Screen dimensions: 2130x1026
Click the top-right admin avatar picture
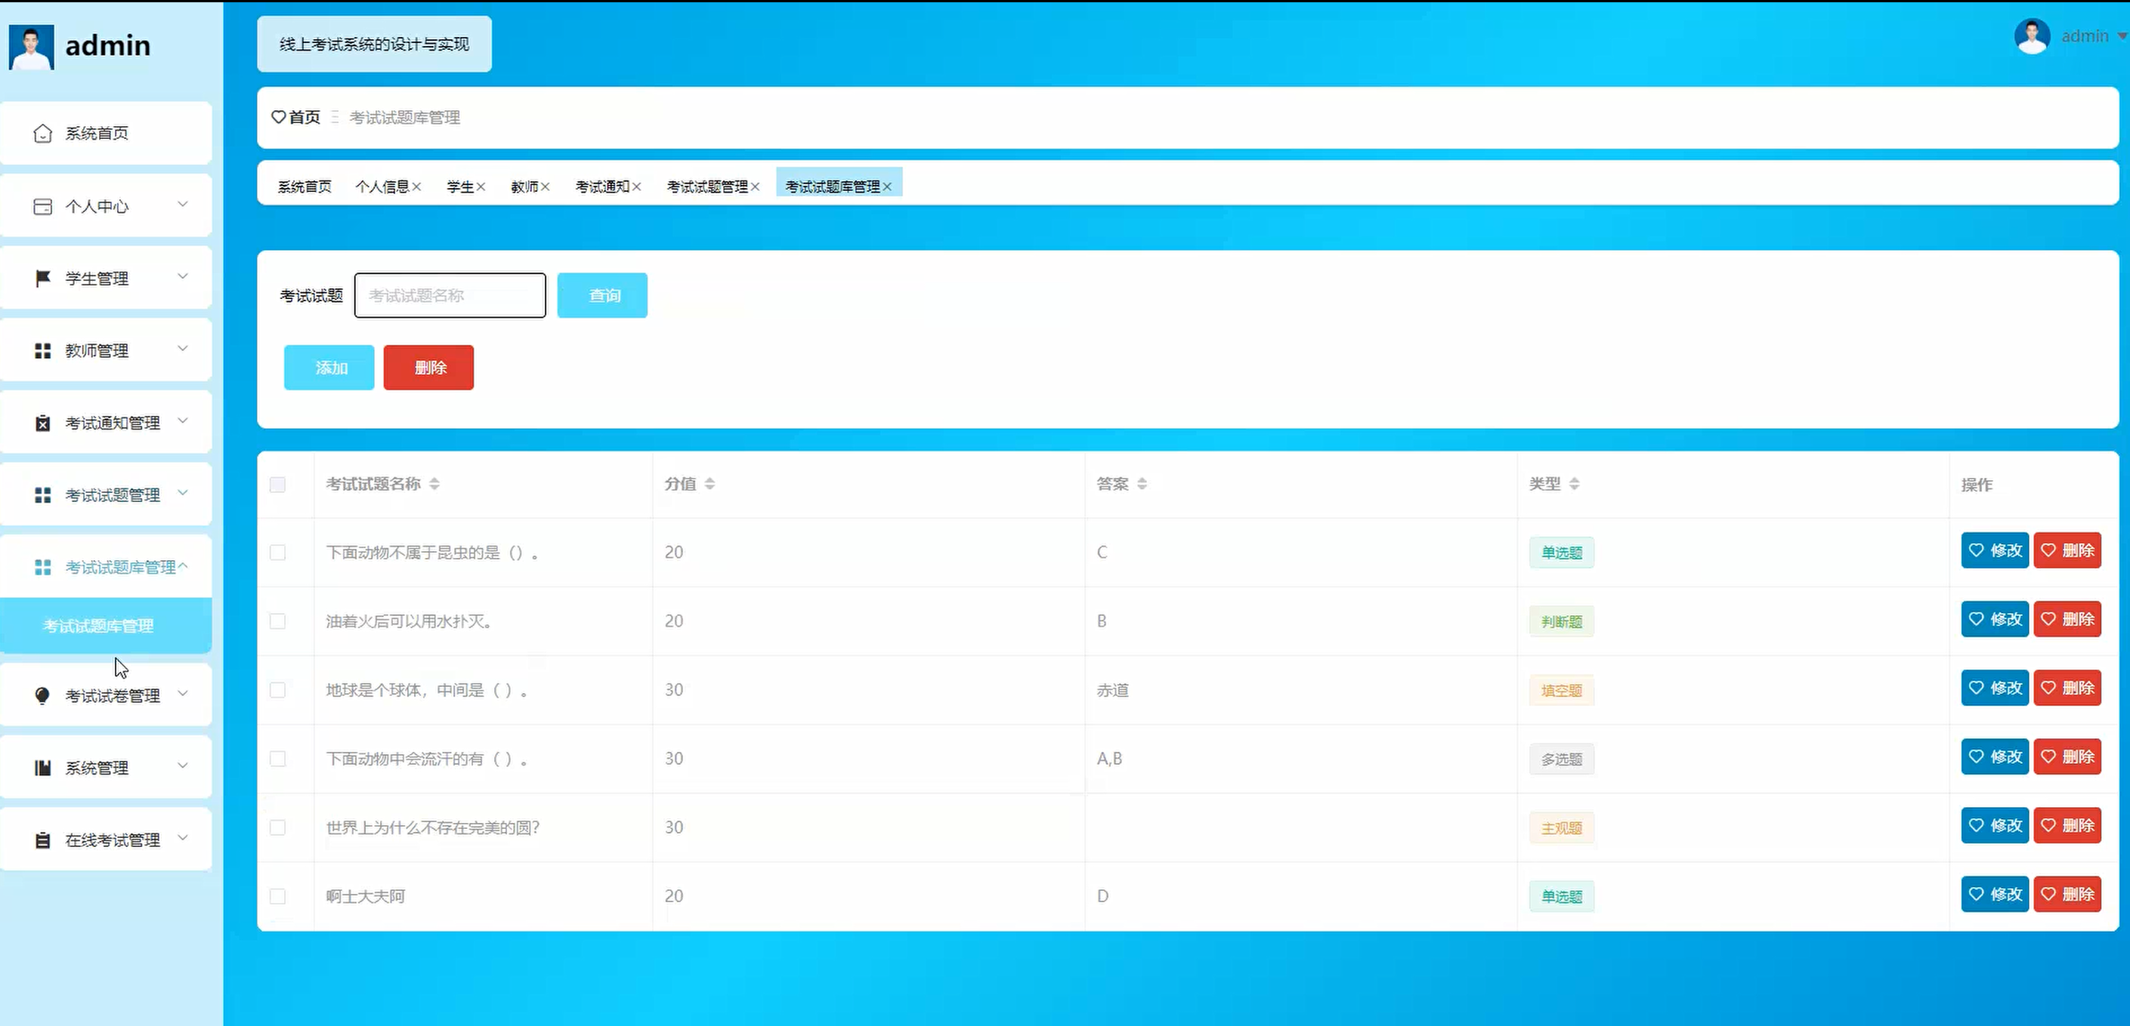coord(2032,36)
